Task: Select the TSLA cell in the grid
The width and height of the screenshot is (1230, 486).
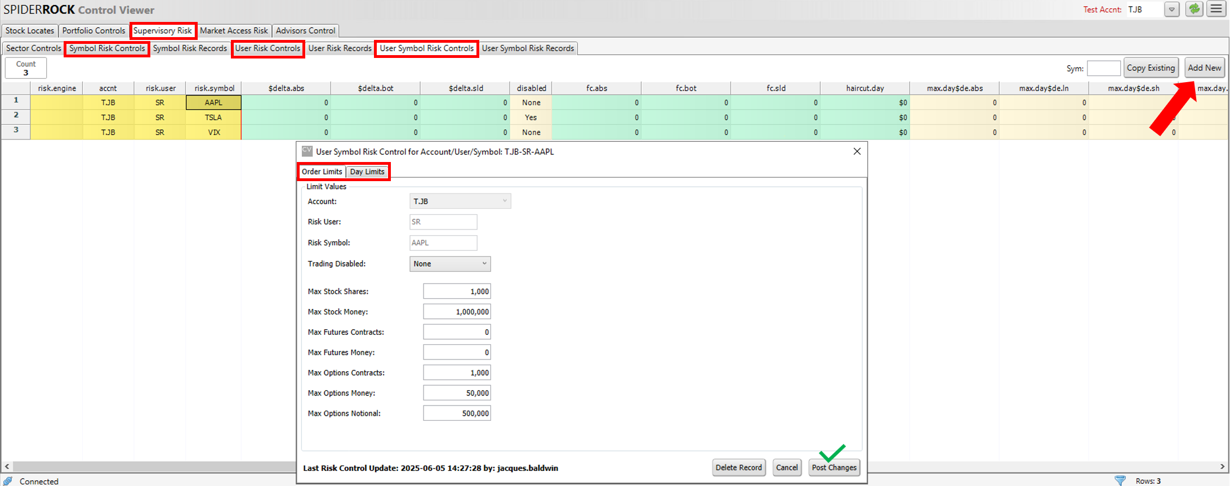Action: pos(213,118)
